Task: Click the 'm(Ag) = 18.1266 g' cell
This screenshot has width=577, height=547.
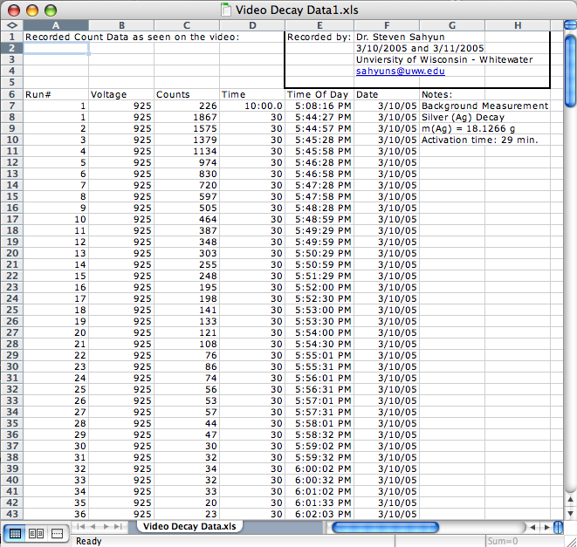Action: pos(468,128)
